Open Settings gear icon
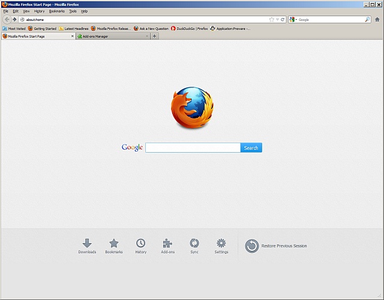 221,246
